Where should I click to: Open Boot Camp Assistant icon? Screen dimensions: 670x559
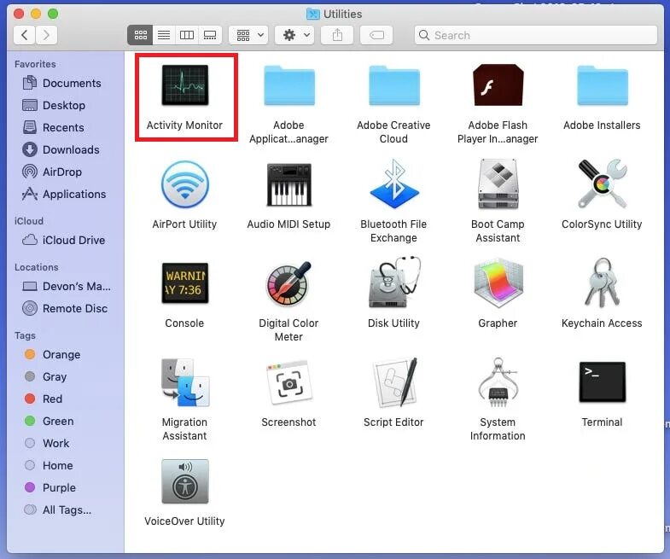click(498, 183)
